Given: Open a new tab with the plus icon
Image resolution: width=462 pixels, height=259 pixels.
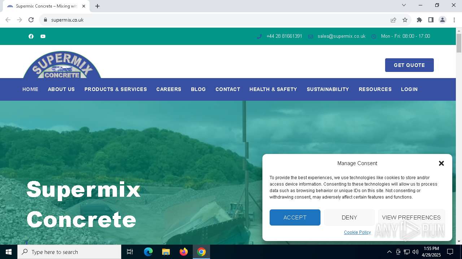Looking at the screenshot, I should point(97,6).
